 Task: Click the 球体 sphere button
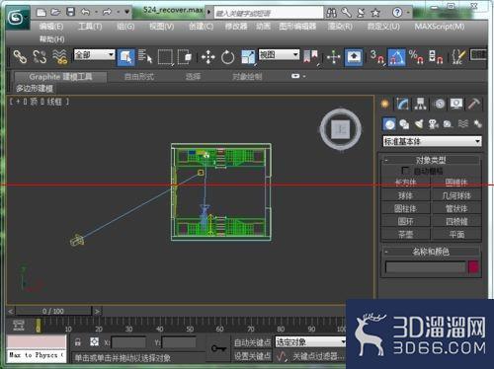(405, 195)
